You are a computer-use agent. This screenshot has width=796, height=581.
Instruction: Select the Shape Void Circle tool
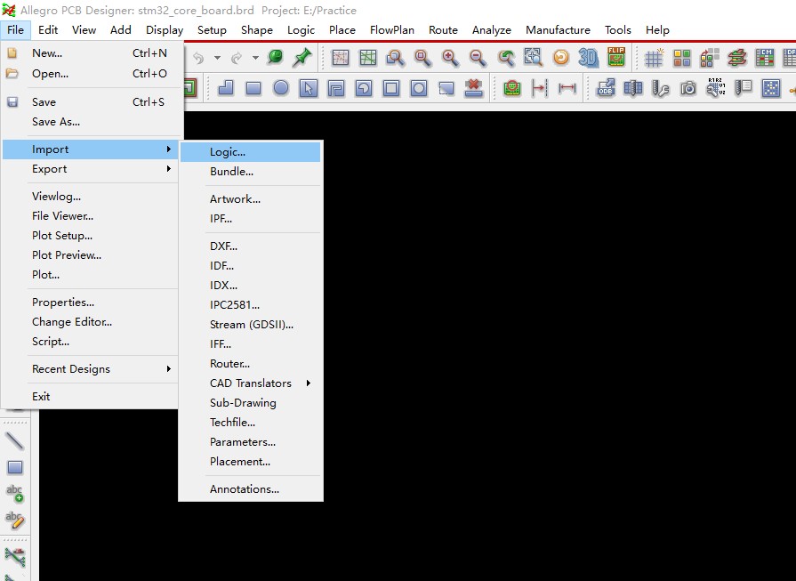click(419, 88)
